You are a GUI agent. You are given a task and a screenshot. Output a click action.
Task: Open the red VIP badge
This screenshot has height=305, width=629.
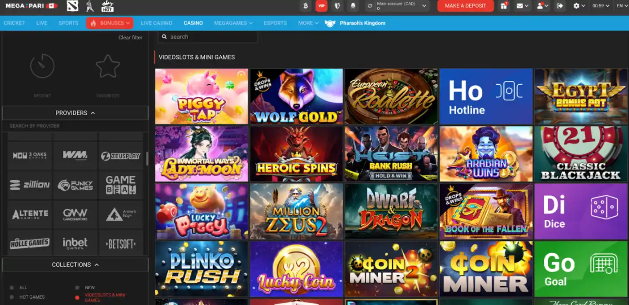click(321, 6)
